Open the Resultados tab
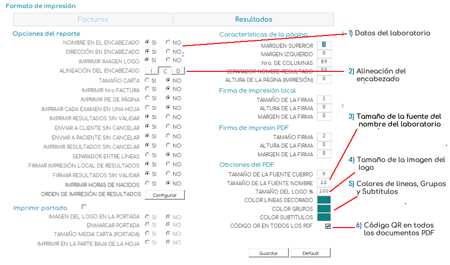 (x=253, y=19)
